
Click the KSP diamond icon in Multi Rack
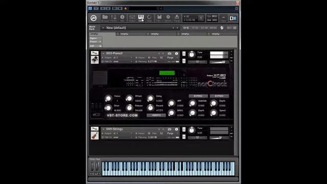pos(222,28)
